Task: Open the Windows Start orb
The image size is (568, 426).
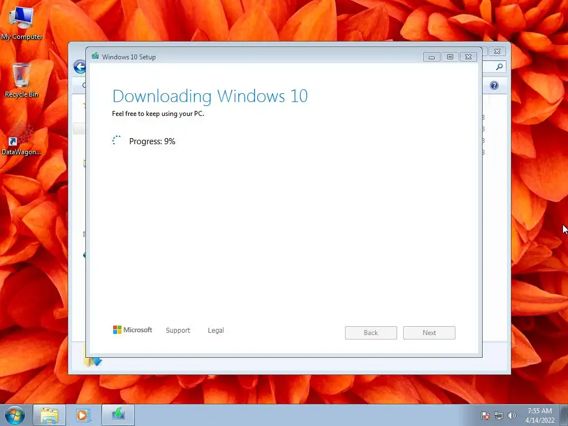Action: (15, 415)
